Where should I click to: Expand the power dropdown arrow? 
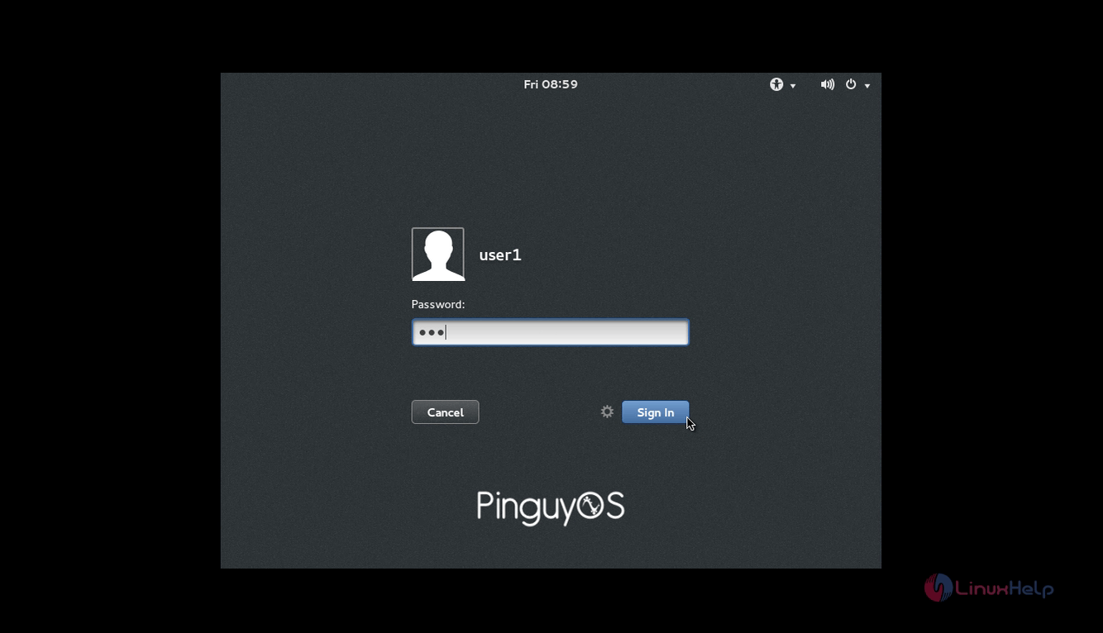pyautogui.click(x=867, y=86)
